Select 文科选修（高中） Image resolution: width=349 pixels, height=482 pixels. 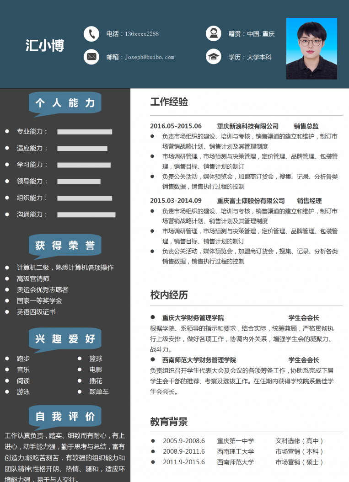(299, 441)
